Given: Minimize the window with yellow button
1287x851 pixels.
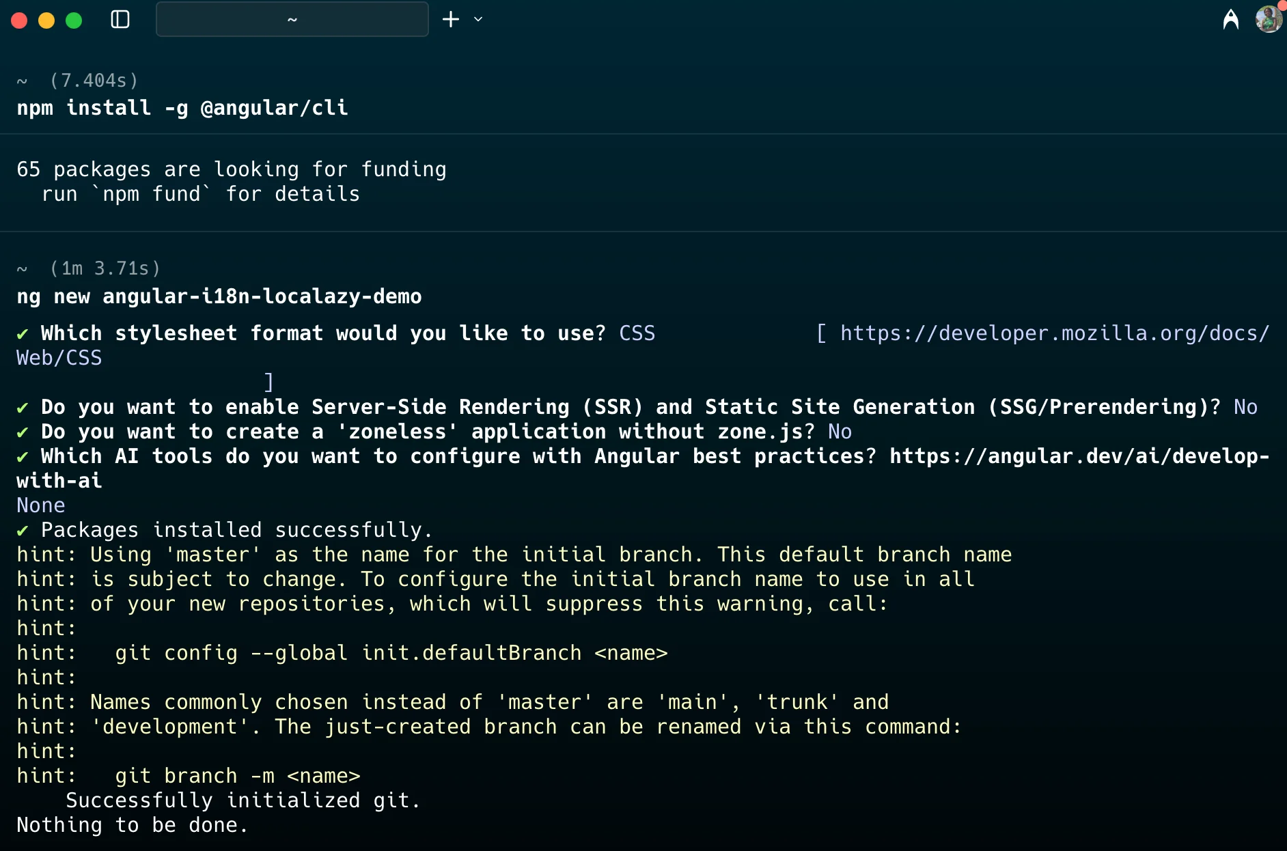Looking at the screenshot, I should click(46, 20).
